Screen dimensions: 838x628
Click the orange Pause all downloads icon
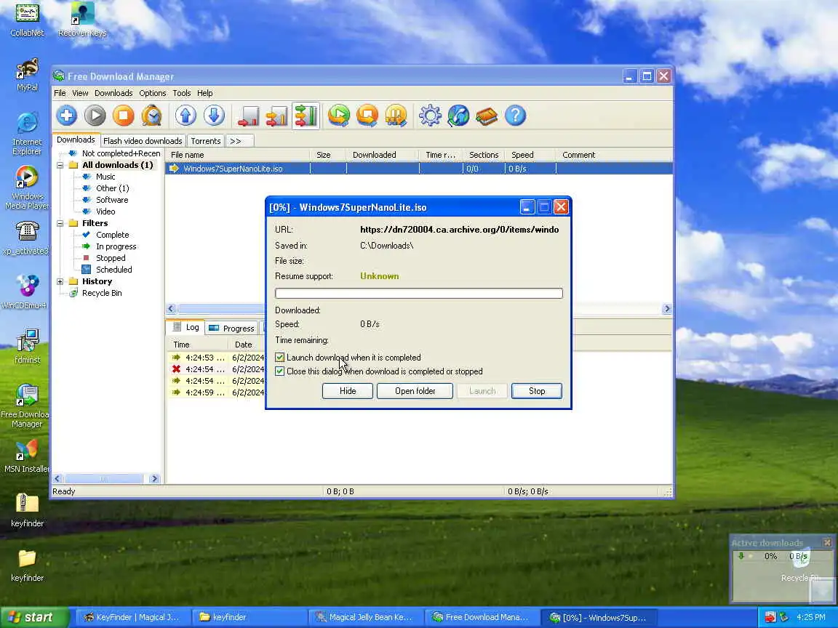coord(396,116)
